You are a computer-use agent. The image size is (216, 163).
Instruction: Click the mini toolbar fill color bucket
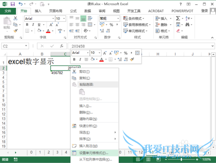click(92, 59)
